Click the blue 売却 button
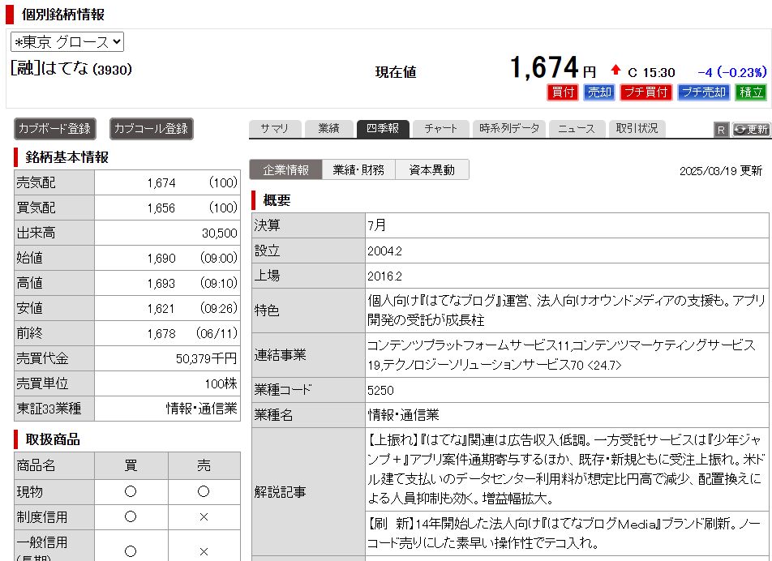The width and height of the screenshot is (772, 561). coord(598,92)
